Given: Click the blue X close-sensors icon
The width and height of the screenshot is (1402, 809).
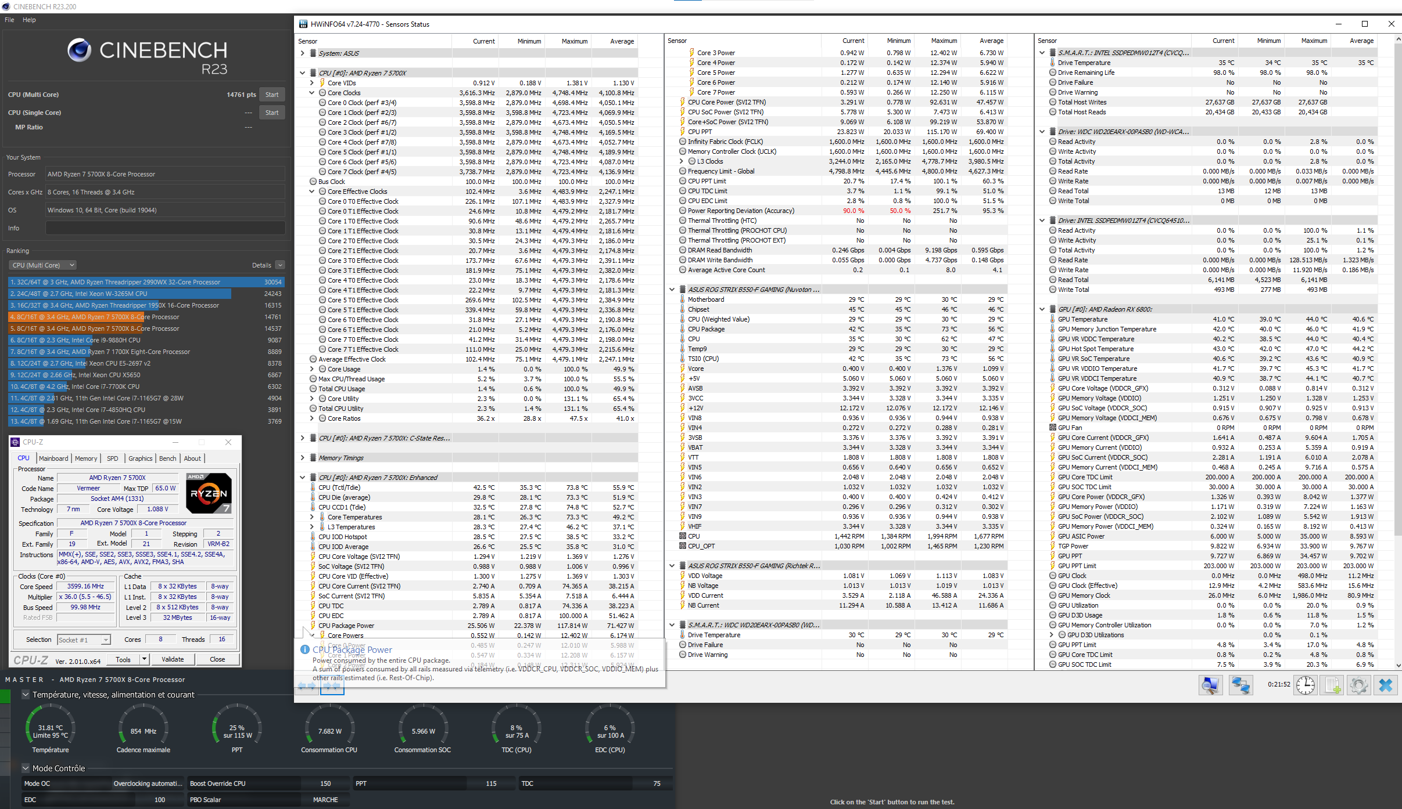Looking at the screenshot, I should (1386, 685).
